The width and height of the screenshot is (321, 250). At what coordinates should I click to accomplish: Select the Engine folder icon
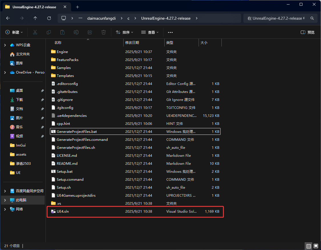pos(53,52)
